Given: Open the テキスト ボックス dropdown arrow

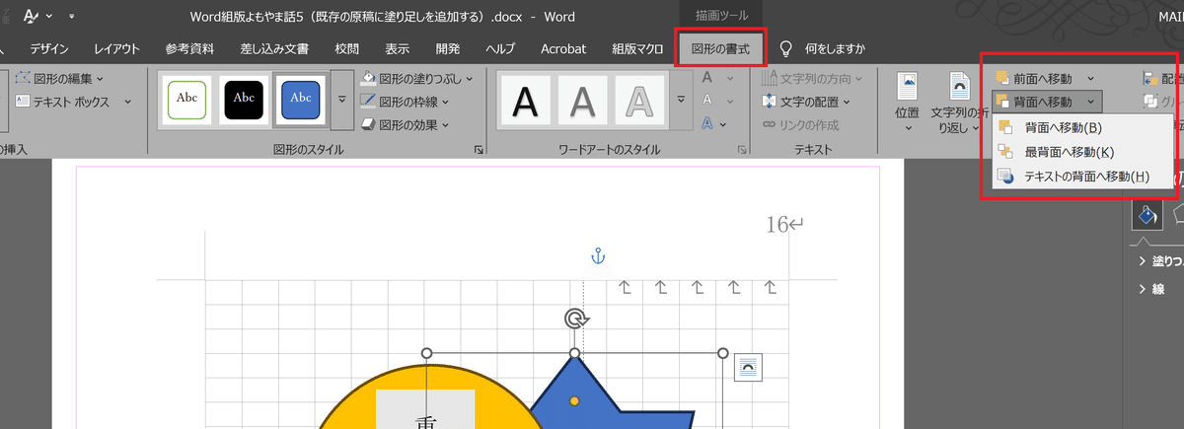Looking at the screenshot, I should click(x=130, y=101).
